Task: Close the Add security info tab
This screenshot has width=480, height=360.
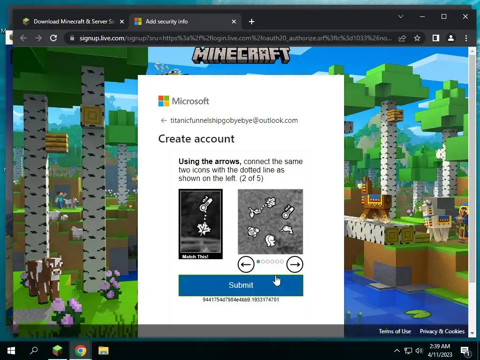Action: coord(233,22)
